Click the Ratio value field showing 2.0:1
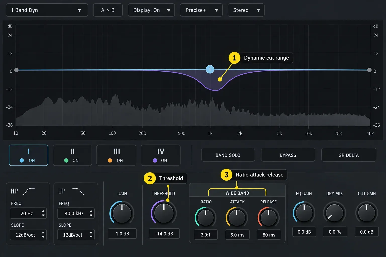 206,235
